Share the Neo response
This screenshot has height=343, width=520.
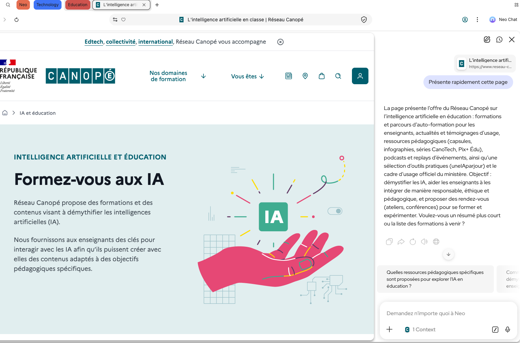[x=401, y=242]
